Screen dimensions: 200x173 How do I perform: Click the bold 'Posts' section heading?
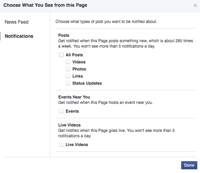coord(64,35)
